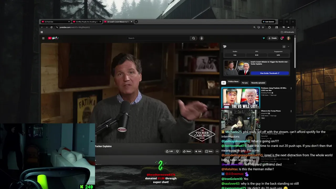Click Where is the Trump Phone title
336x189 pixels.
(271, 111)
